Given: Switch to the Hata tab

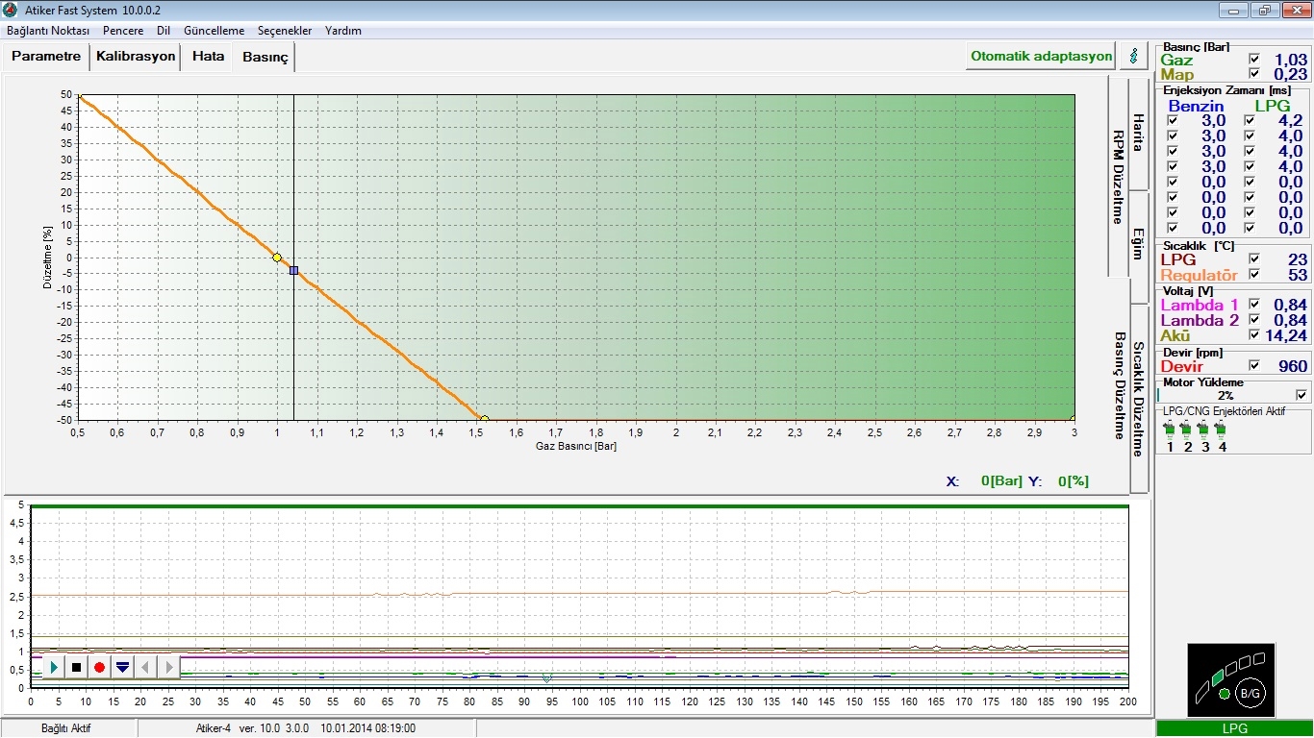Looking at the screenshot, I should pyautogui.click(x=208, y=56).
